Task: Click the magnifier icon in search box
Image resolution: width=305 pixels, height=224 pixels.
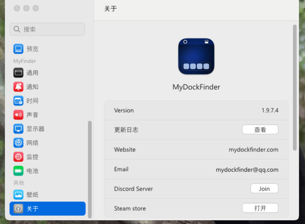Action: pos(17,29)
